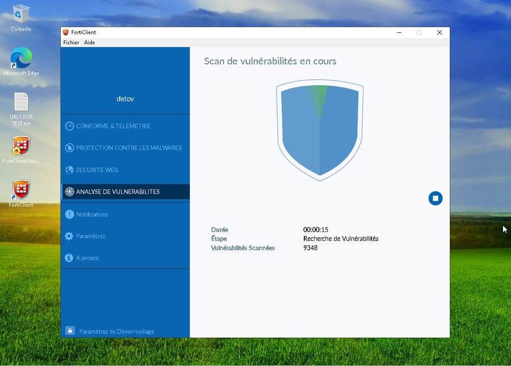The width and height of the screenshot is (511, 366).
Task: Open the A propos page
Action: point(125,258)
